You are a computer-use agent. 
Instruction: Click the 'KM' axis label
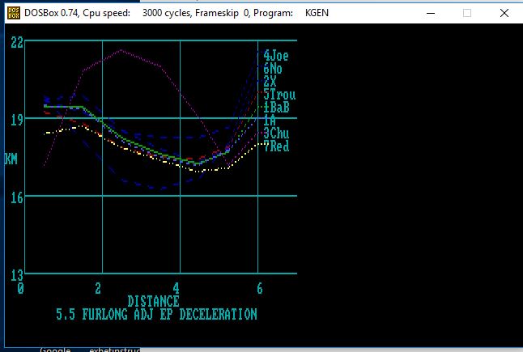pyautogui.click(x=11, y=159)
